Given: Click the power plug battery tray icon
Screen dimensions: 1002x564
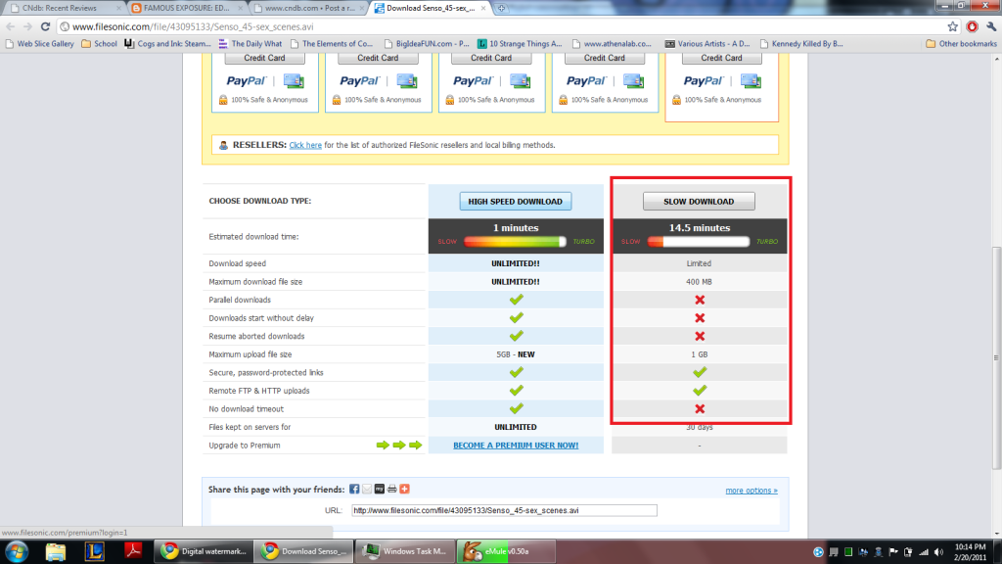Looking at the screenshot, I should pyautogui.click(x=908, y=552).
